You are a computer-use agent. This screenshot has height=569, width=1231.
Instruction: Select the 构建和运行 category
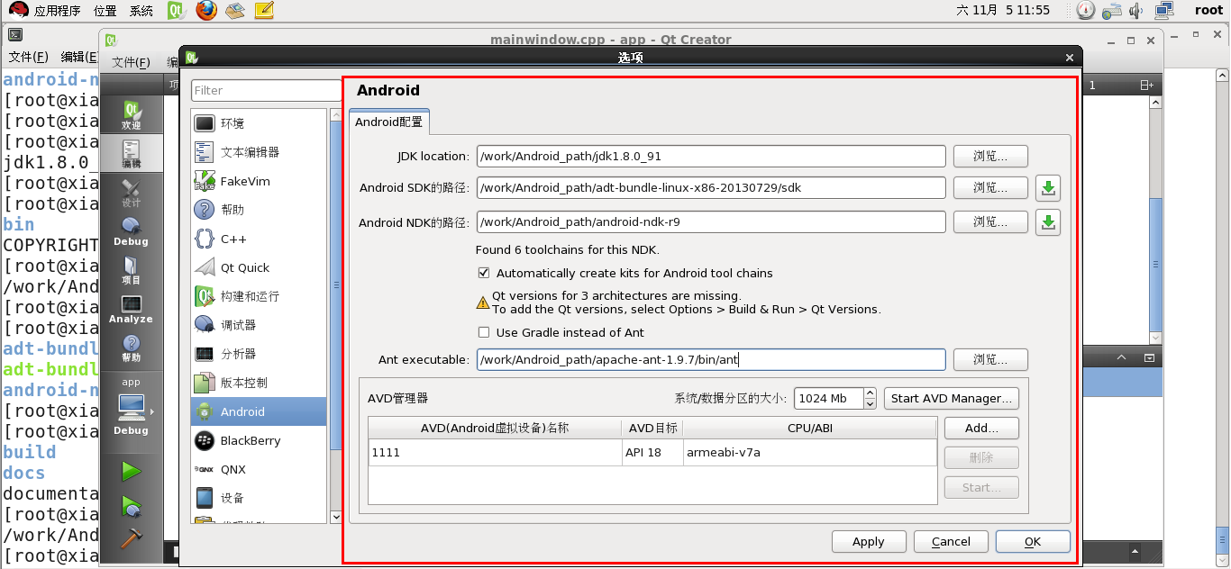[260, 296]
